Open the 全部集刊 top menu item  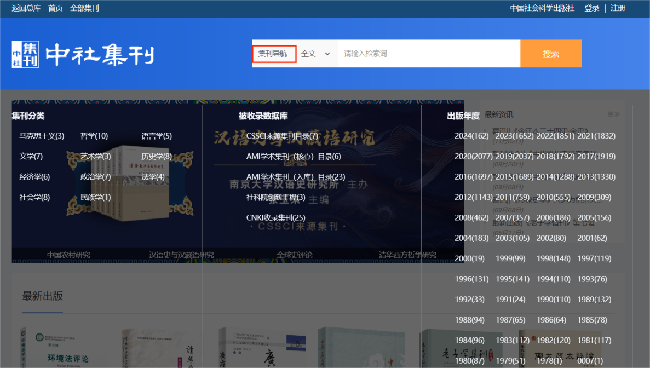tap(84, 8)
